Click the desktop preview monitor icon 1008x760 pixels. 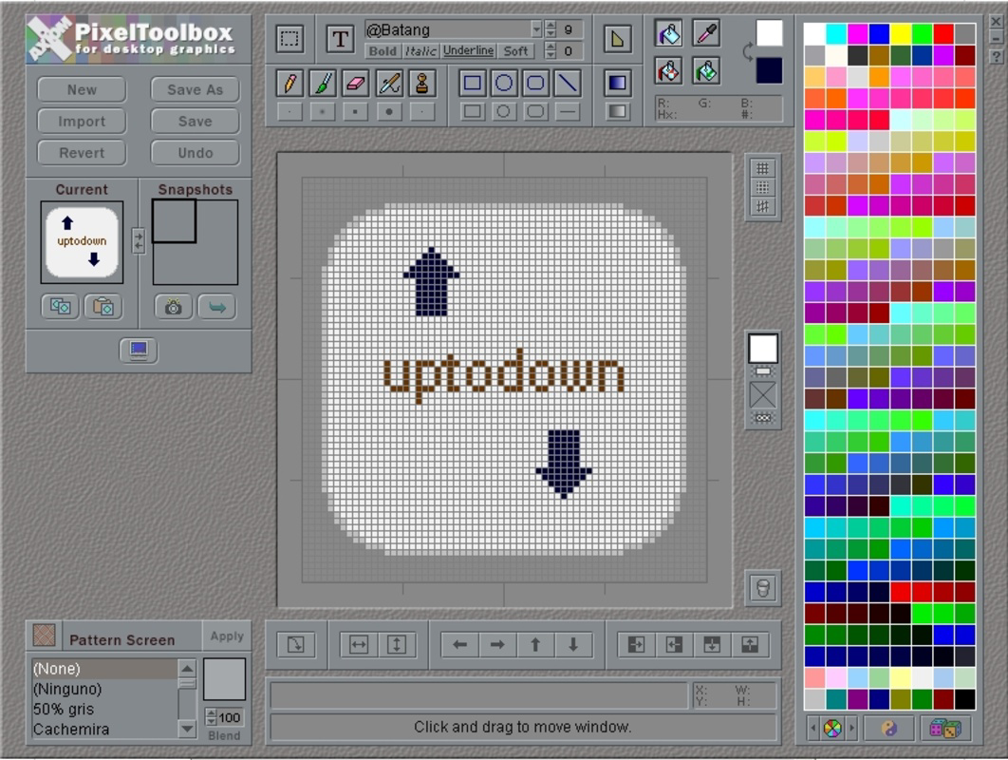point(139,351)
